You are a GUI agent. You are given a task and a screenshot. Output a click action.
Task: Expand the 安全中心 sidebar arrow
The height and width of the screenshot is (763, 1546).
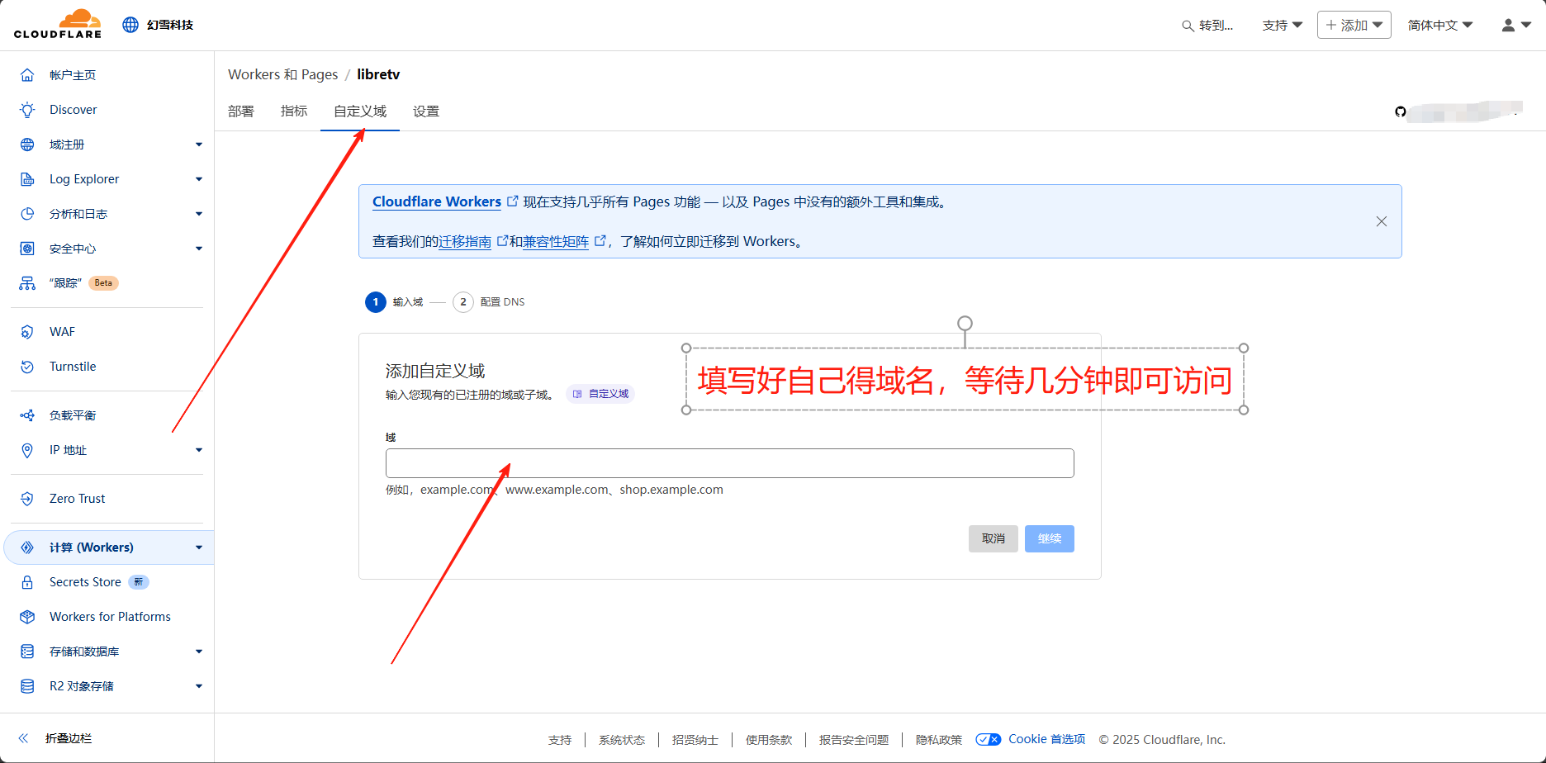(x=199, y=249)
